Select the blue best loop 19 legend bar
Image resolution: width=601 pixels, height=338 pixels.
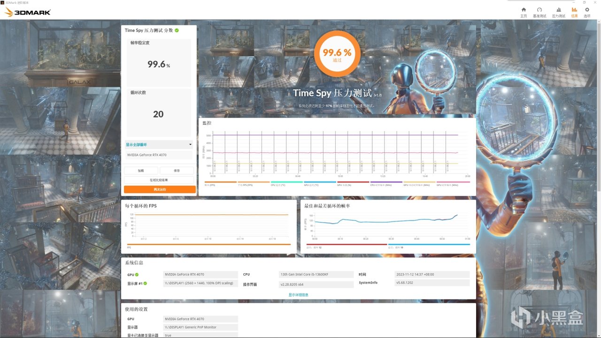pyautogui.click(x=429, y=245)
